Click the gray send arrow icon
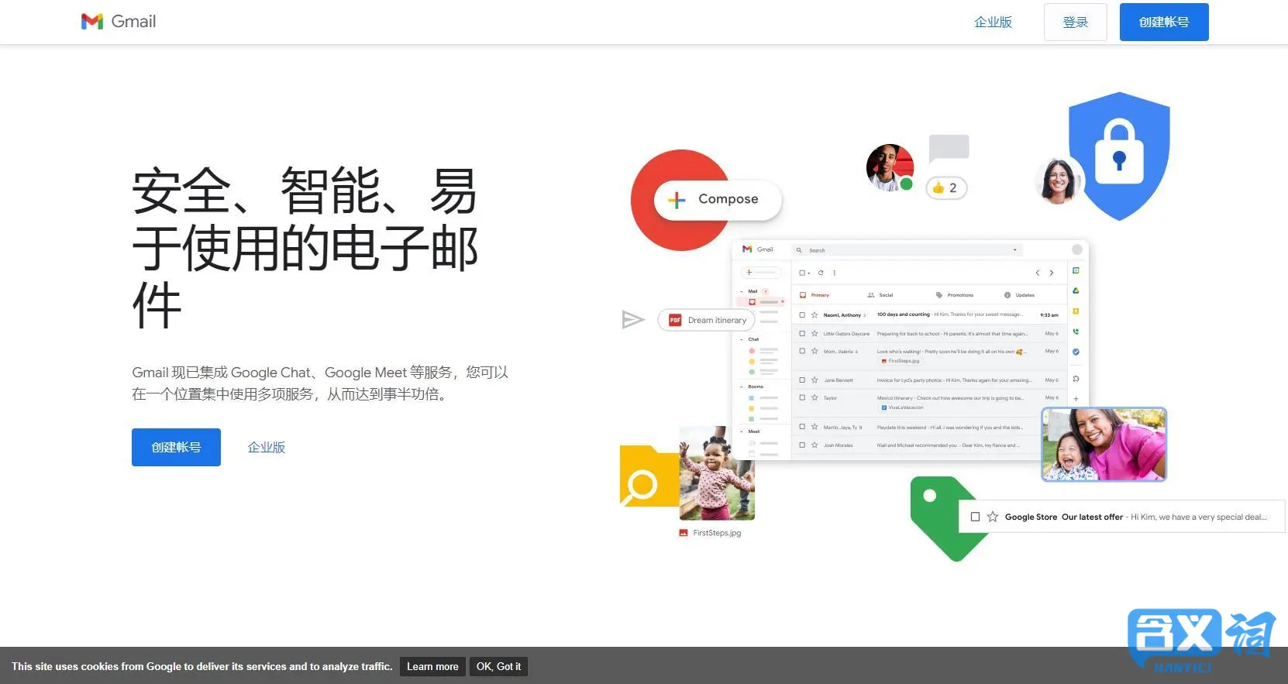Screen dimensions: 1288x684 click(633, 319)
